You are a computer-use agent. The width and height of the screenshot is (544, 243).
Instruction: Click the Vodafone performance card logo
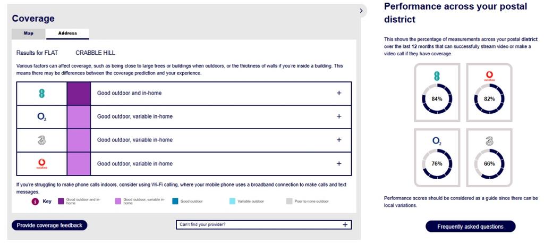(x=489, y=77)
